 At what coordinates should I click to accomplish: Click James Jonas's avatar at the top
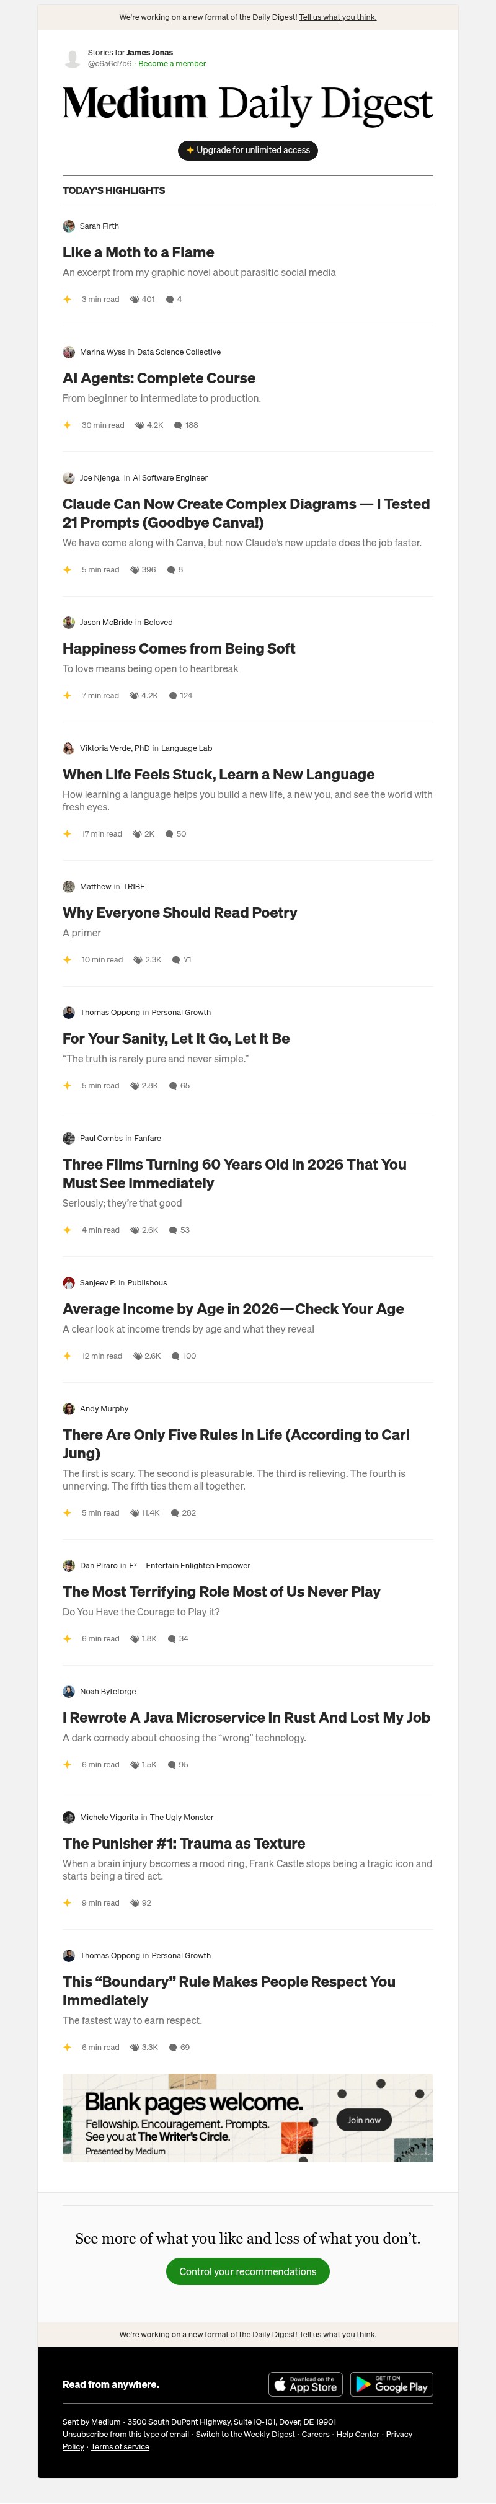pos(69,58)
